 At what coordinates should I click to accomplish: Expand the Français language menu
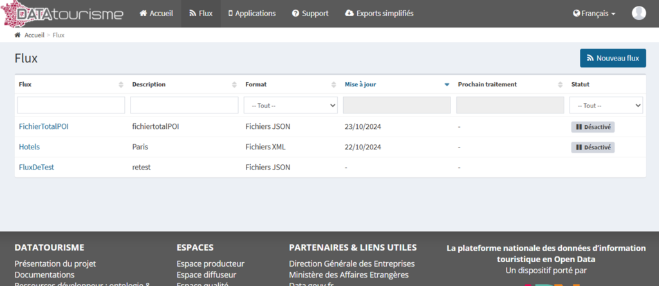point(594,14)
